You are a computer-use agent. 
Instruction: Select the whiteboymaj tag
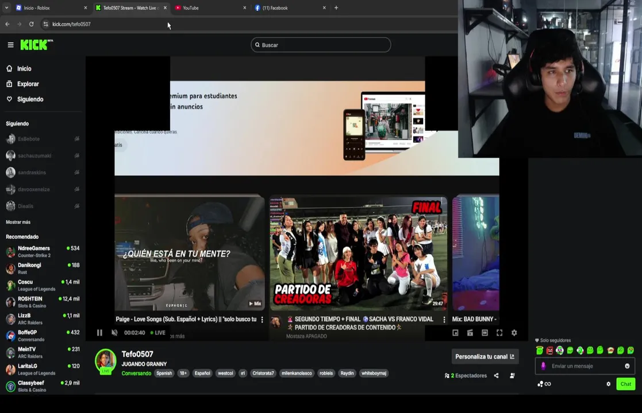point(374,373)
